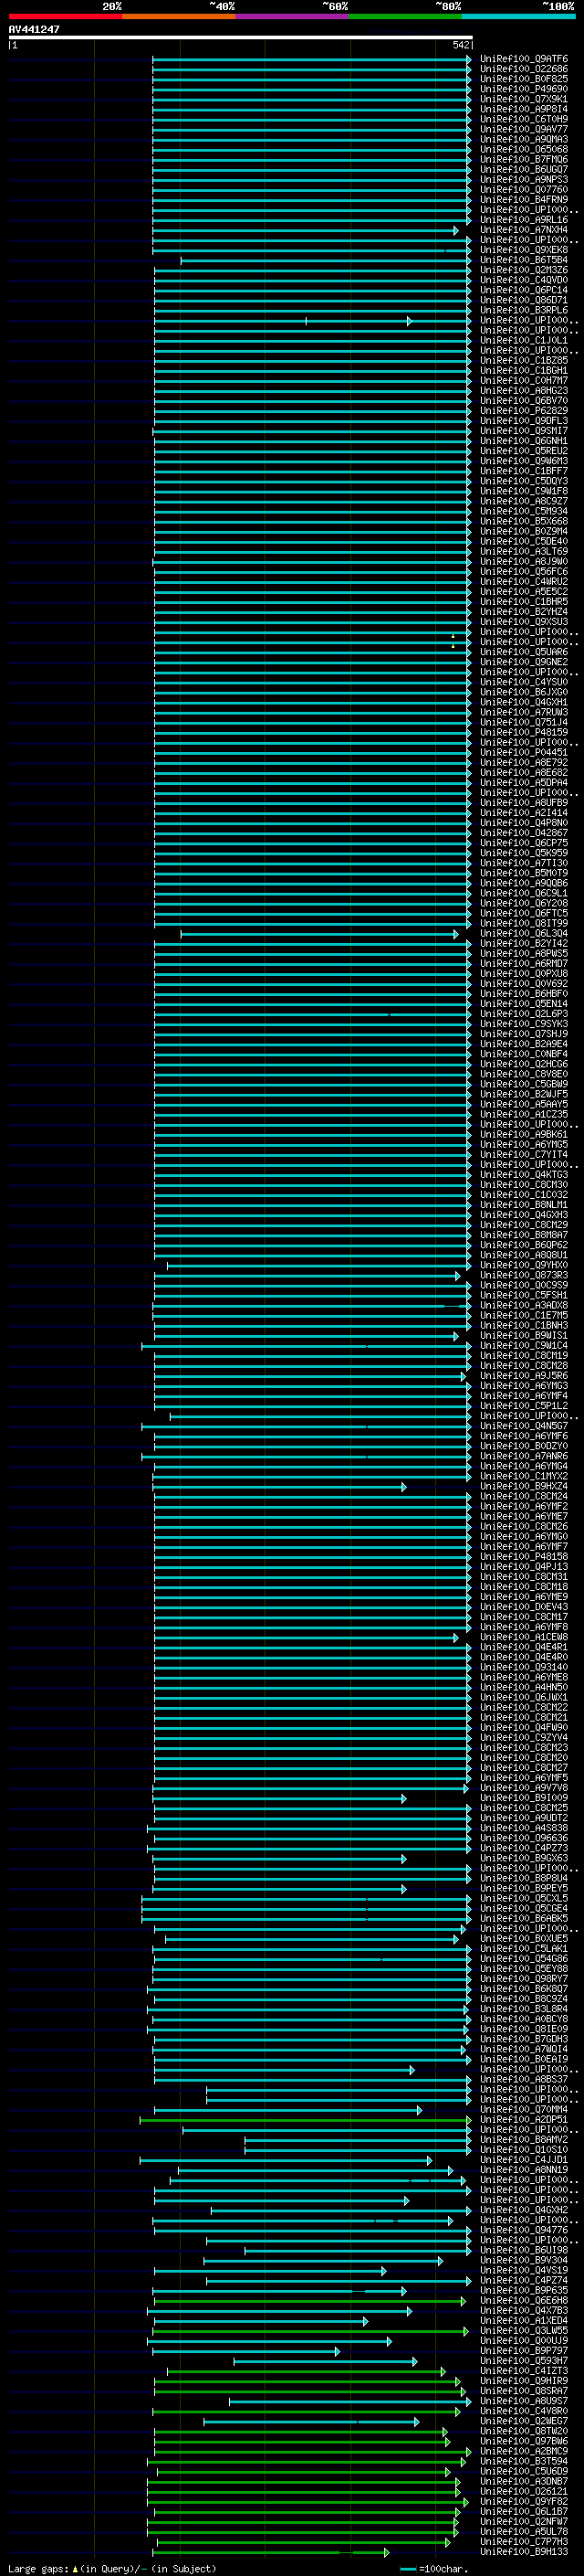Select hit label UniRef100_C9W1C4
584x2576 pixels.
[524, 1345]
